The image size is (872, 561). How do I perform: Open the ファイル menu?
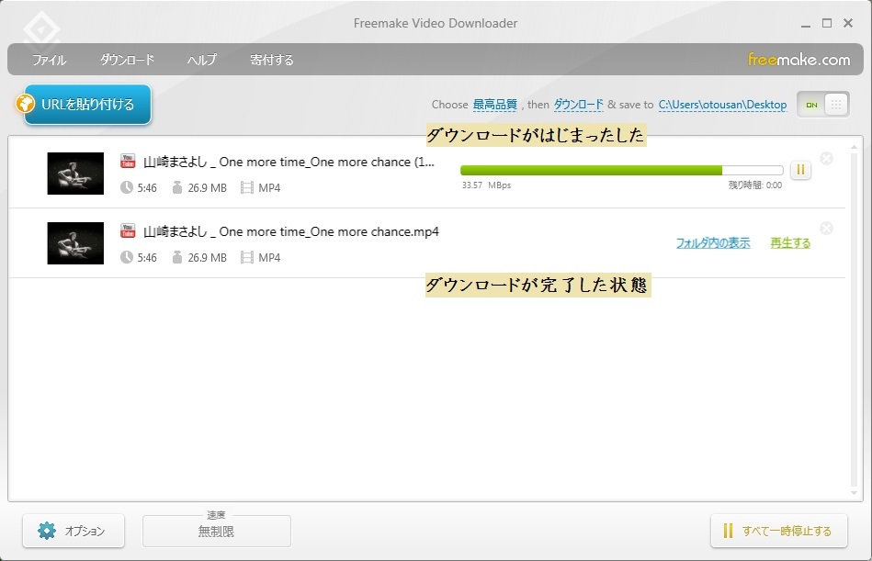(x=49, y=60)
